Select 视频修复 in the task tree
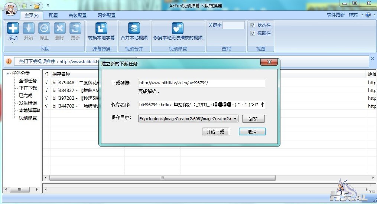 pos(28,118)
